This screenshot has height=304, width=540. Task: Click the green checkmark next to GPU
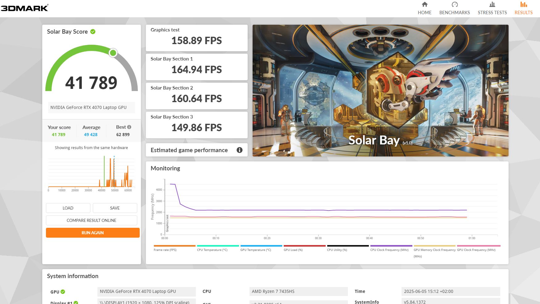(63, 292)
